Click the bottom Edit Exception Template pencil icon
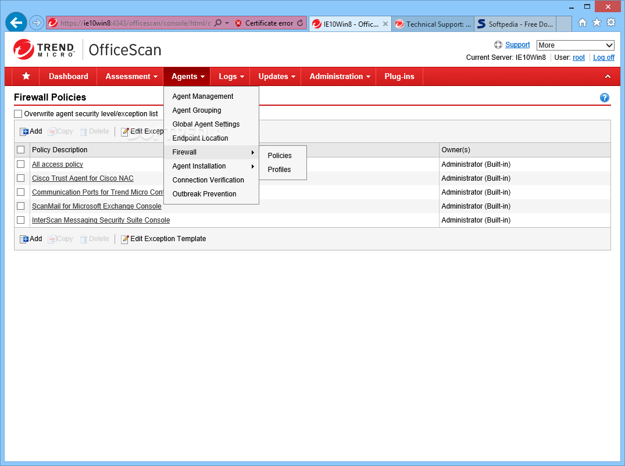The image size is (625, 466). 125,239
